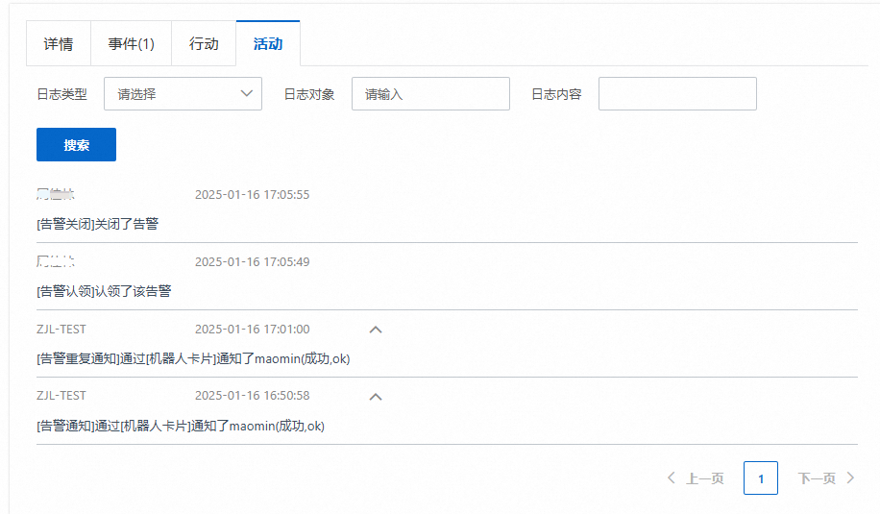Screen dimensions: 880x514
Task: Click the 日志内容 label
Action: coord(556,94)
